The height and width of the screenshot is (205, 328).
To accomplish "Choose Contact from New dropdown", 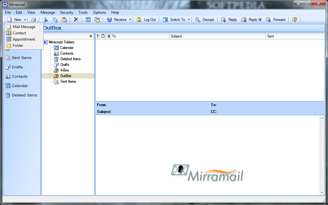I will coord(24,33).
